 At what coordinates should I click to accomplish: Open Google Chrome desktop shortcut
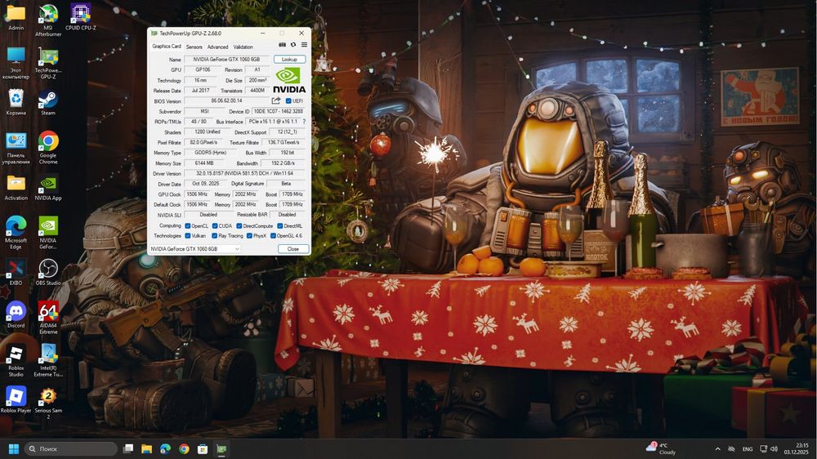48,148
